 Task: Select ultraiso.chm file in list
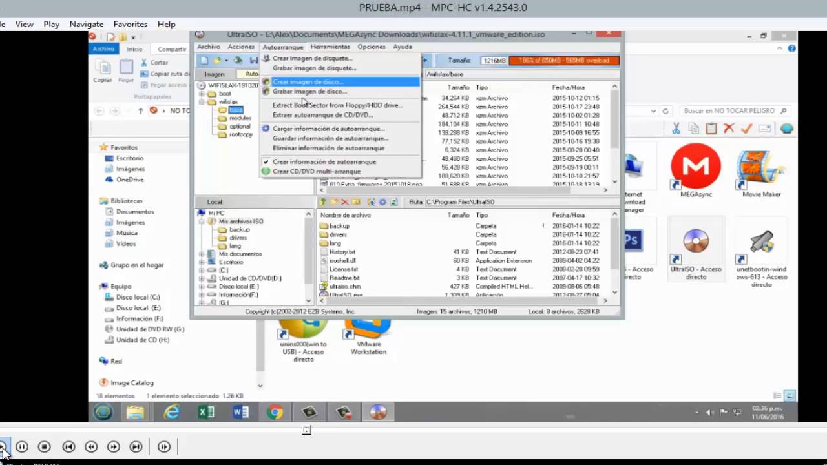344,287
